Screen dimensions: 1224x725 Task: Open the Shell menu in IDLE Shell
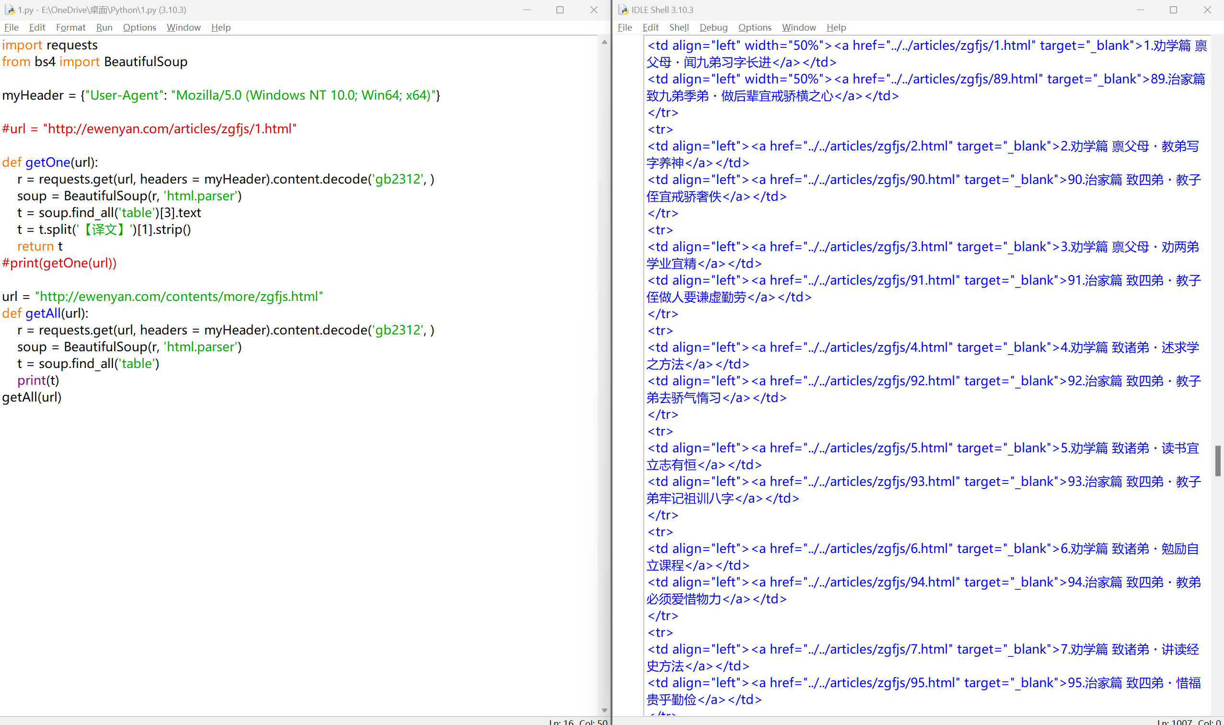point(679,27)
